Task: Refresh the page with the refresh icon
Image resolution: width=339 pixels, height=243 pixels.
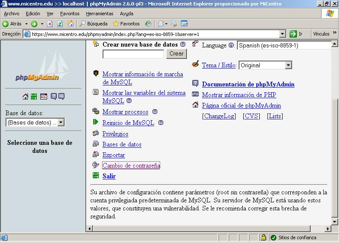Action: click(60, 24)
